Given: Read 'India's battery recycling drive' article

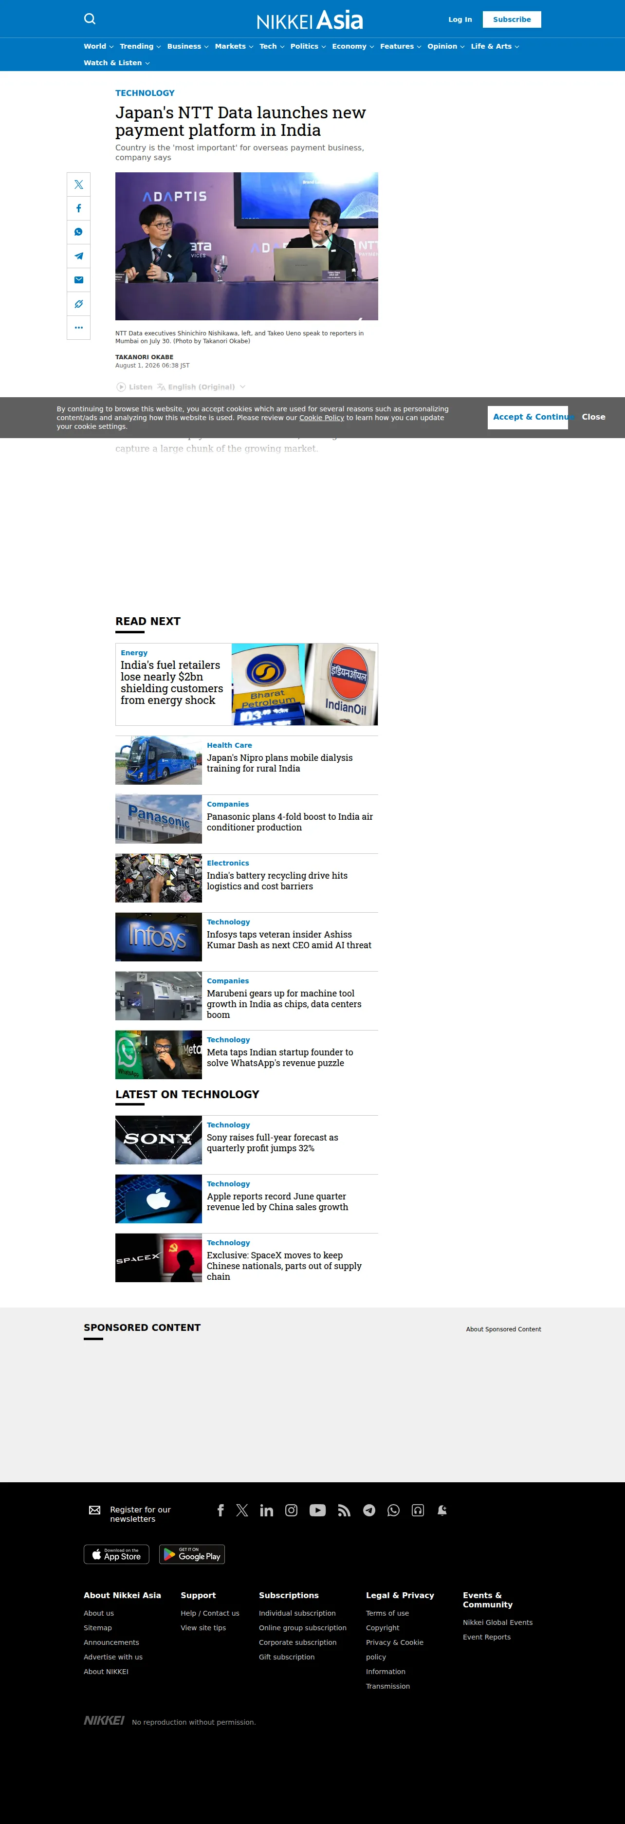Looking at the screenshot, I should [x=277, y=881].
